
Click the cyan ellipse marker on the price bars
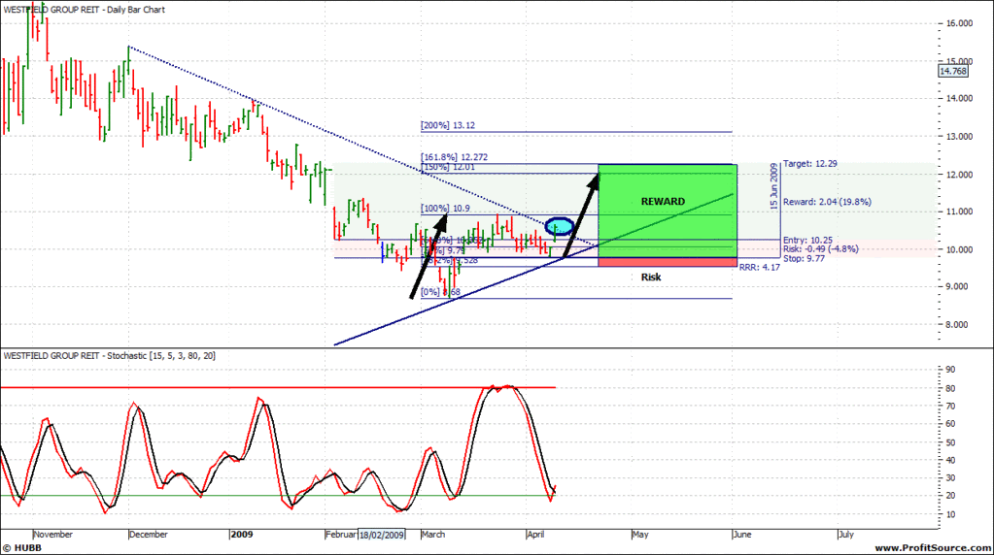560,226
